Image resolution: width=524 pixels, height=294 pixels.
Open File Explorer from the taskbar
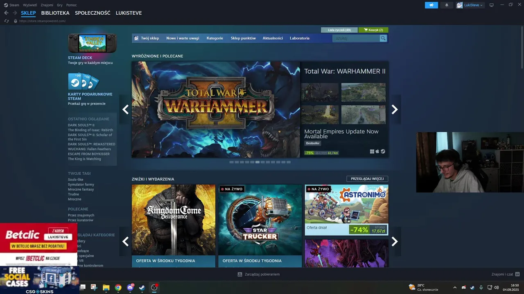pyautogui.click(x=106, y=287)
